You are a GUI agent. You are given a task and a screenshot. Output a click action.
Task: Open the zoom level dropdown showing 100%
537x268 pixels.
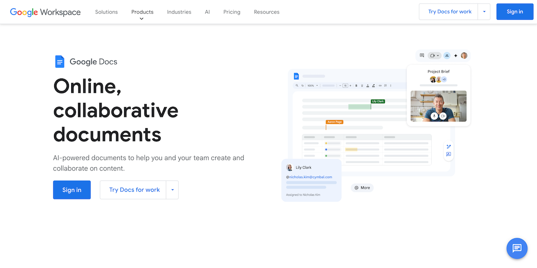pos(311,86)
